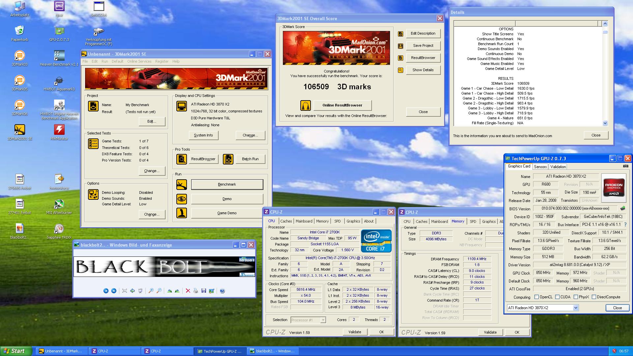Open the Caches tab in the left CPU-Z window
Image resolution: width=633 pixels, height=356 pixels.
286,221
